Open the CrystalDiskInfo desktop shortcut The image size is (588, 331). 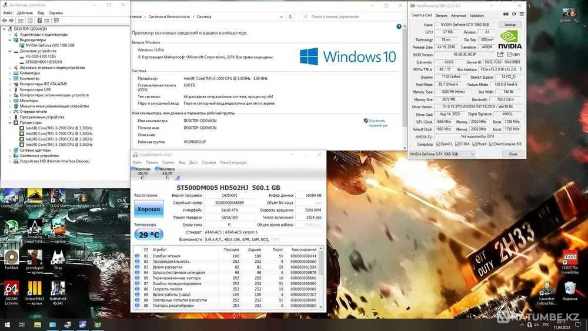[11, 199]
